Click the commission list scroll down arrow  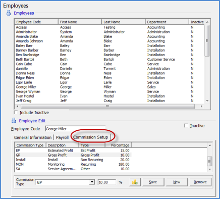click(x=210, y=169)
